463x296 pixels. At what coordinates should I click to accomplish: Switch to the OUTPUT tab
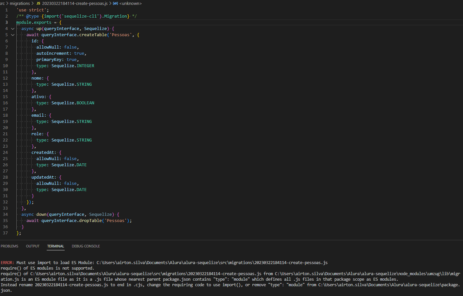(x=33, y=246)
